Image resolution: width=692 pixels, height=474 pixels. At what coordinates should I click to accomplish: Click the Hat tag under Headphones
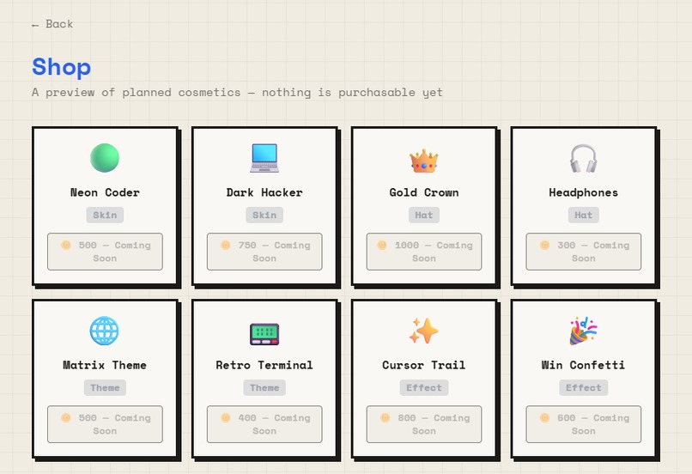click(x=584, y=215)
